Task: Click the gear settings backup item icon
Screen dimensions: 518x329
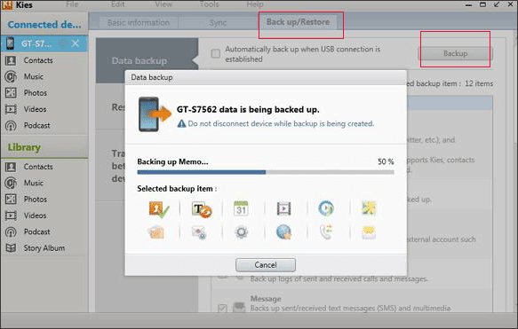Action: coord(241,232)
